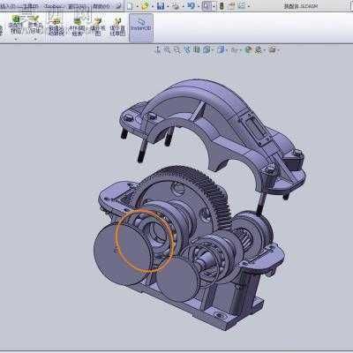Click the Reference Geometry ribbon button
Screen dimensions: 353x353
pyautogui.click(x=34, y=25)
